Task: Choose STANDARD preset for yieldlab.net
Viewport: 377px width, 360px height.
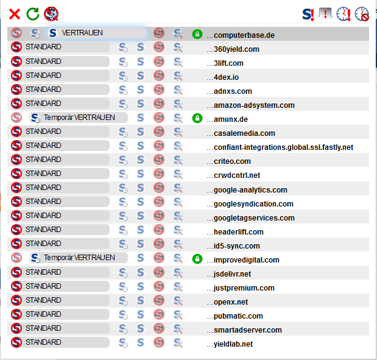Action: 60,342
